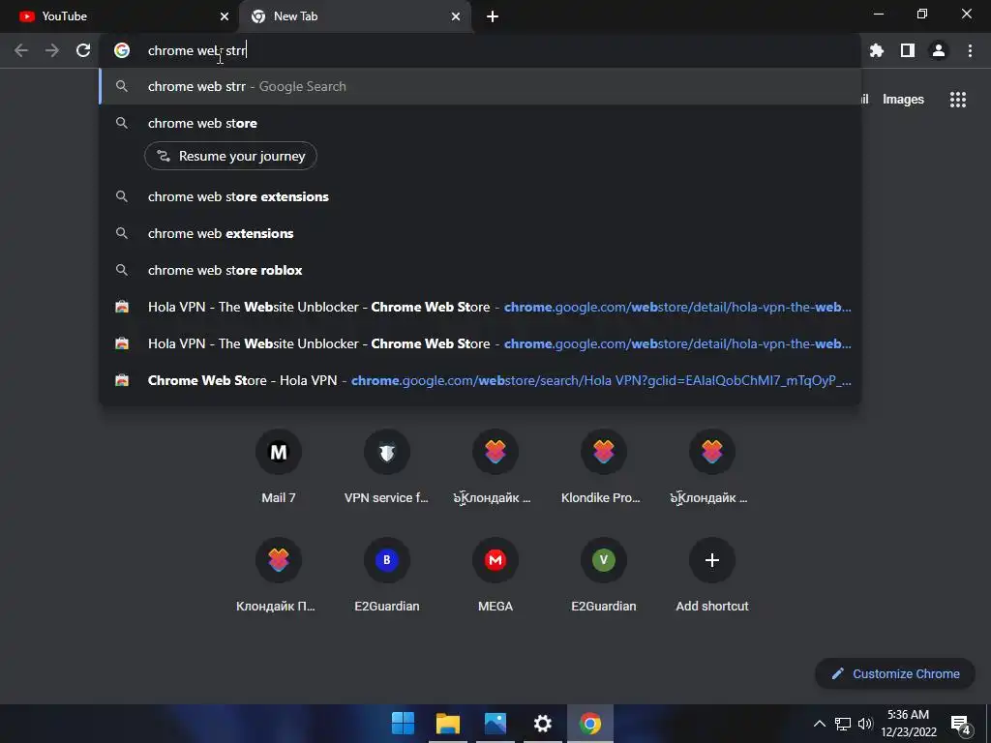The width and height of the screenshot is (991, 743).
Task: Click the Resume your journey chip
Action: 230,156
